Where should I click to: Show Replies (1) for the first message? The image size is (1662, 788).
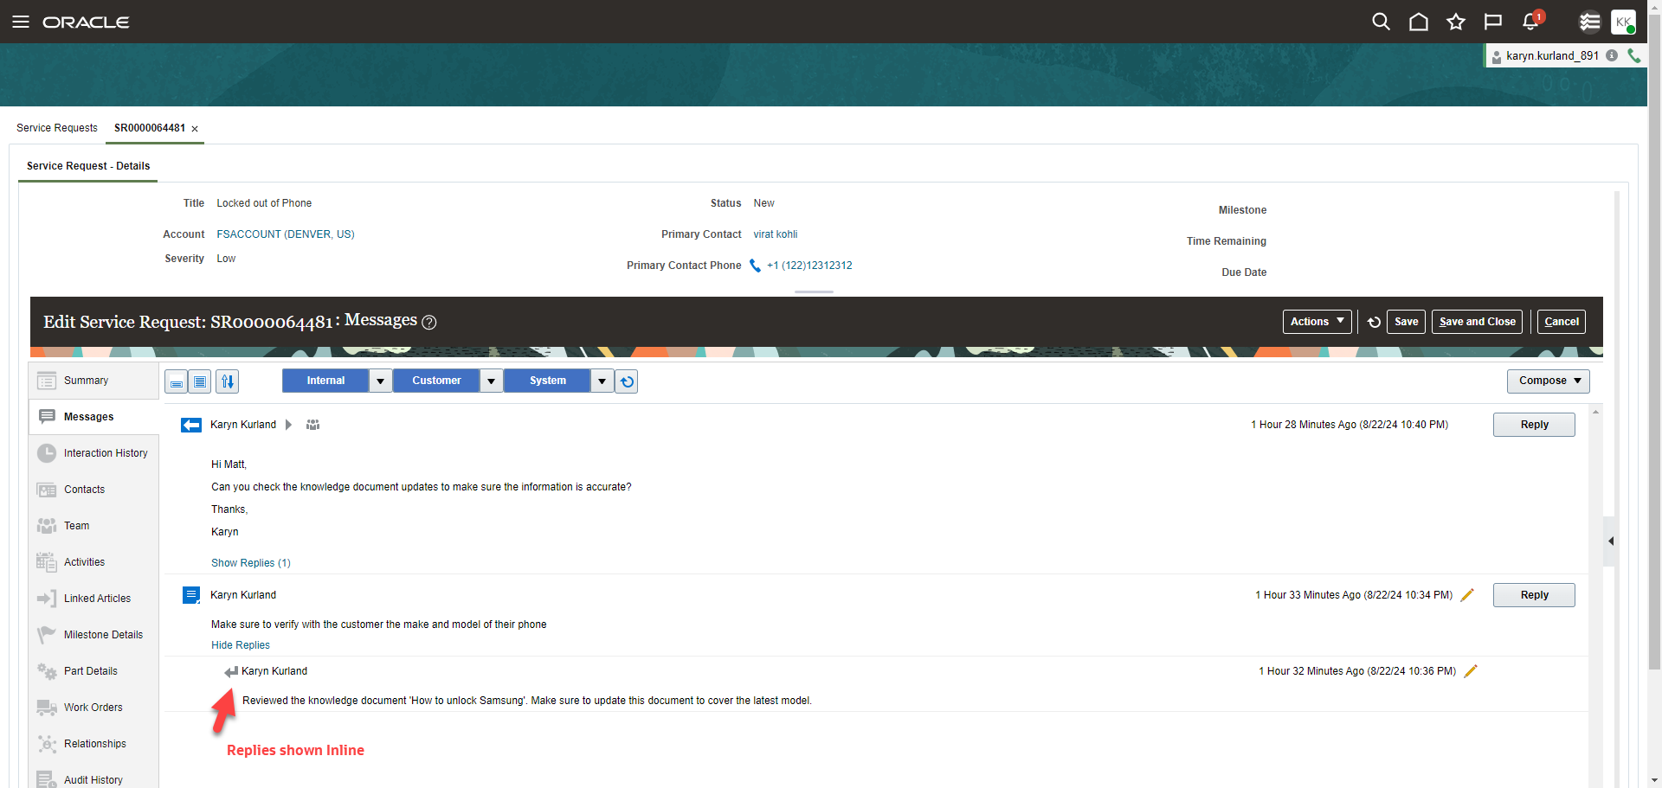[x=251, y=563]
